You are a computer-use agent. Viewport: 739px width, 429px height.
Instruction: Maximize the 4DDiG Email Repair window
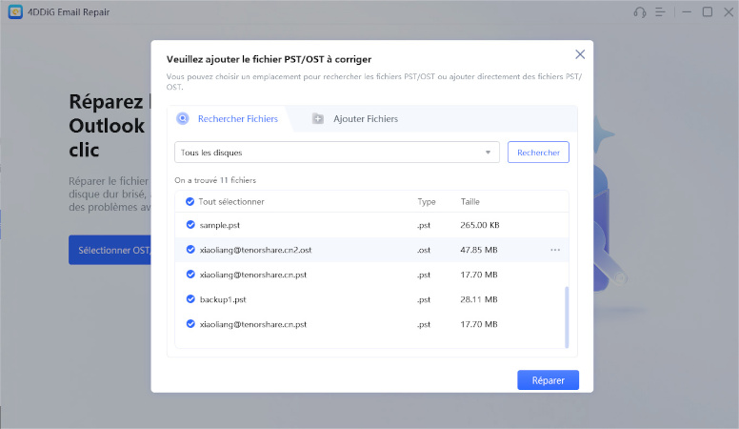click(x=708, y=11)
